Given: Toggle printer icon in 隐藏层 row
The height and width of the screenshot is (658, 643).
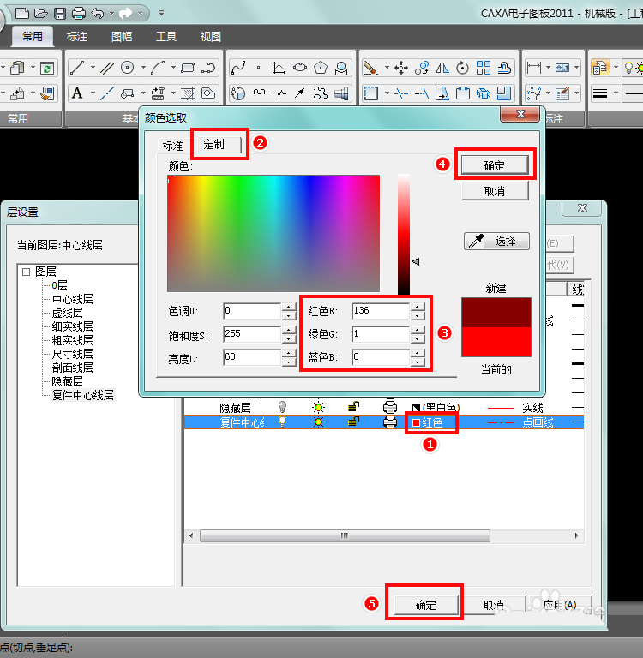Looking at the screenshot, I should tap(390, 407).
